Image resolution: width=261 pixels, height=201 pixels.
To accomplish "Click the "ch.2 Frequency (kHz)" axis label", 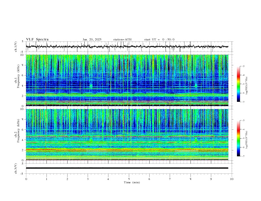I will [x=17, y=130].
